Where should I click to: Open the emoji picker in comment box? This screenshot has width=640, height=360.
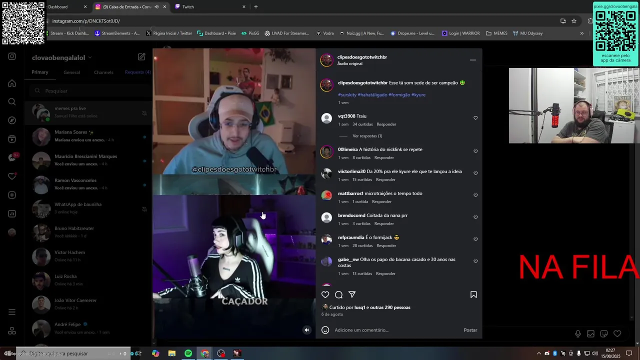(325, 330)
